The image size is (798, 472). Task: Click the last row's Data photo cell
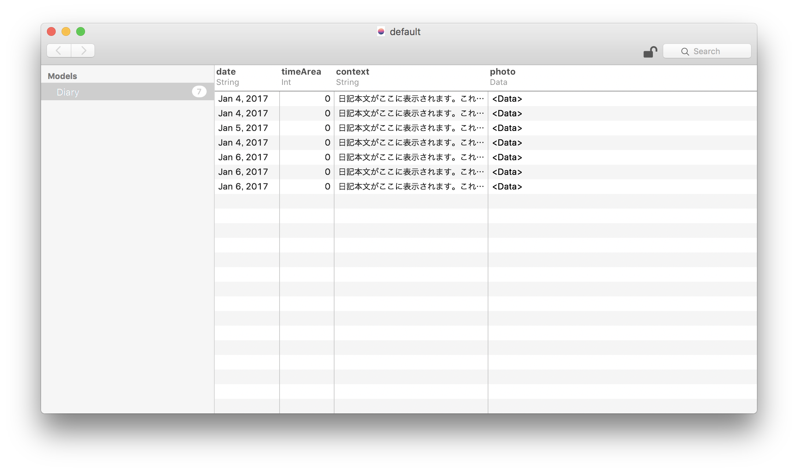pos(507,187)
